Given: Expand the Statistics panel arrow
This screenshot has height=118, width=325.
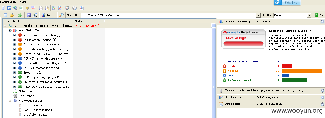Looking at the screenshot, I should 322,97.
